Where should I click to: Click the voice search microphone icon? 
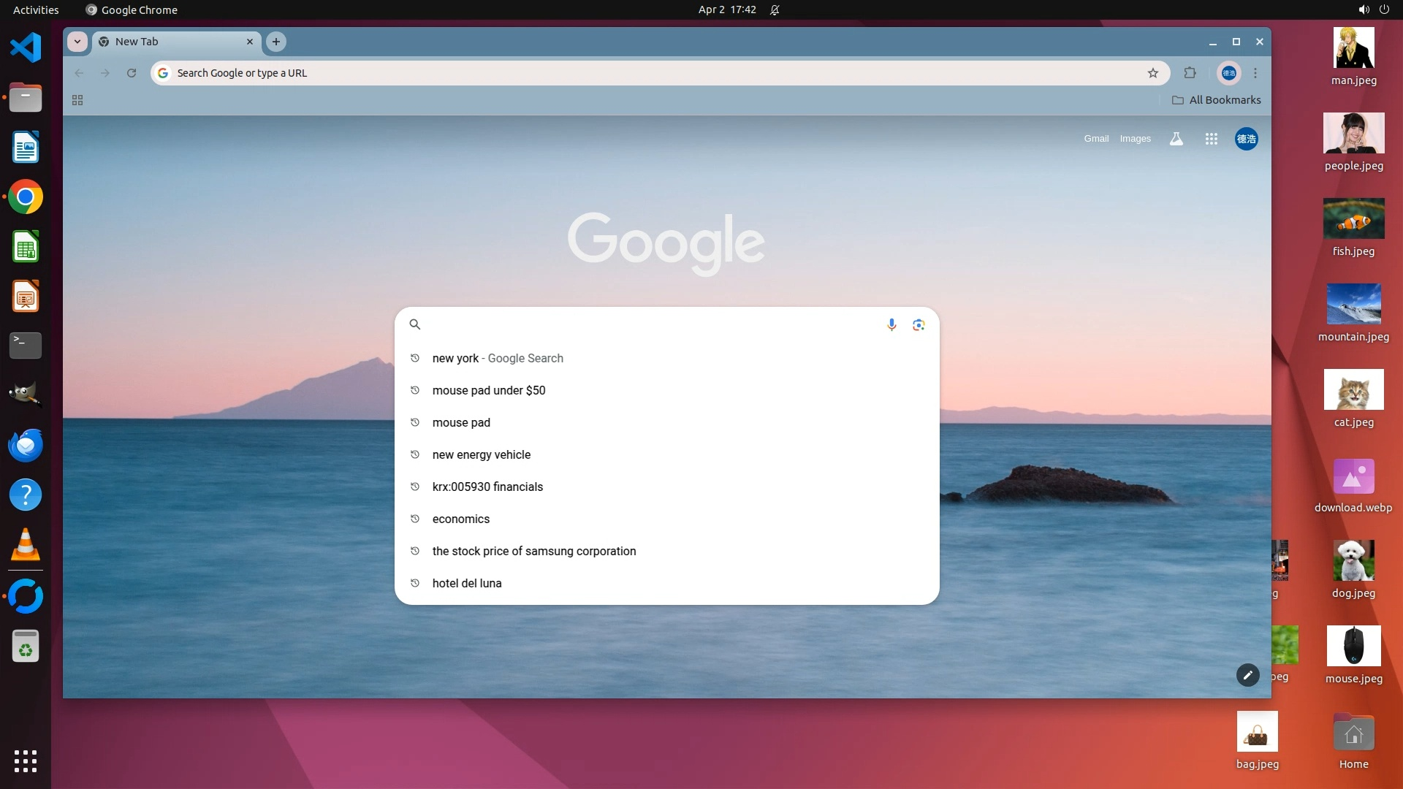891,324
